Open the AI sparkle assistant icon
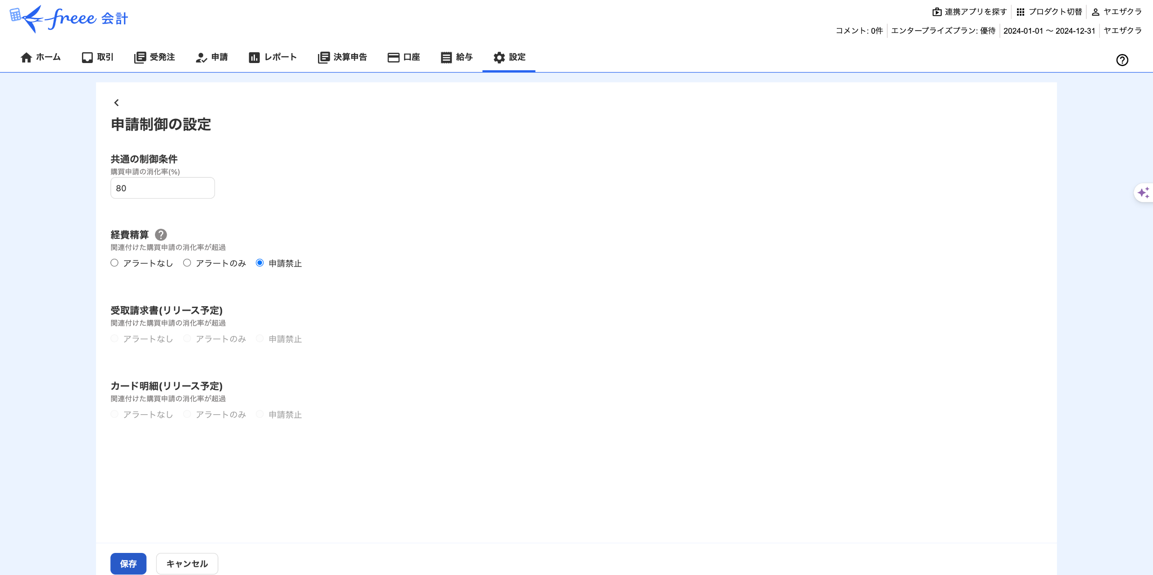This screenshot has width=1153, height=575. pyautogui.click(x=1143, y=193)
